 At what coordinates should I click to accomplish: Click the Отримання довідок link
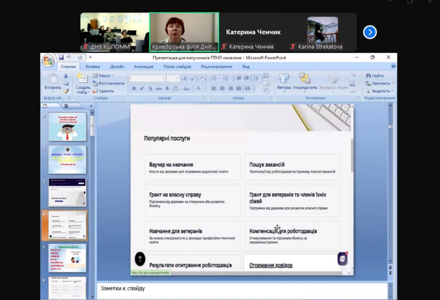271,265
